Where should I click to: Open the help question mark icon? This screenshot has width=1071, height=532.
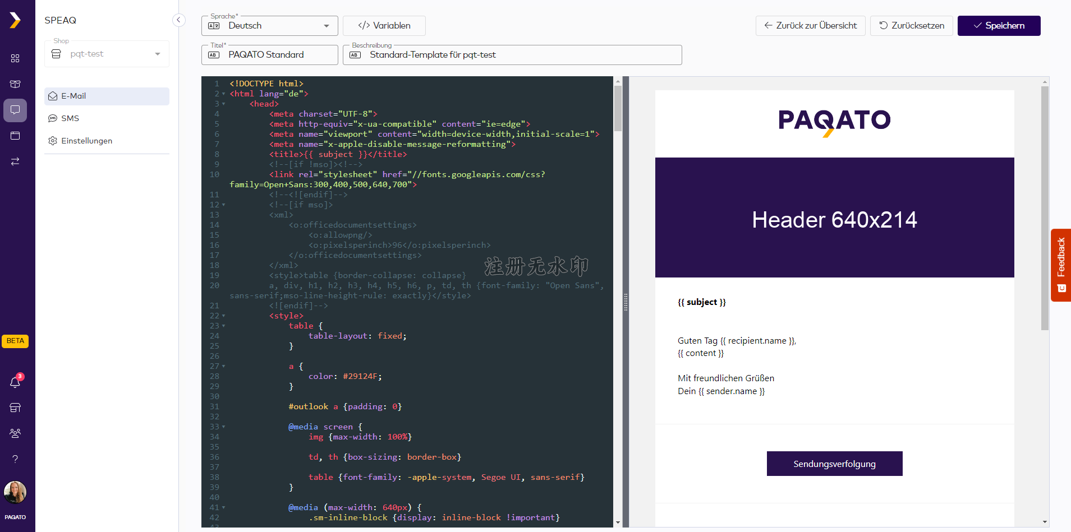pos(15,459)
